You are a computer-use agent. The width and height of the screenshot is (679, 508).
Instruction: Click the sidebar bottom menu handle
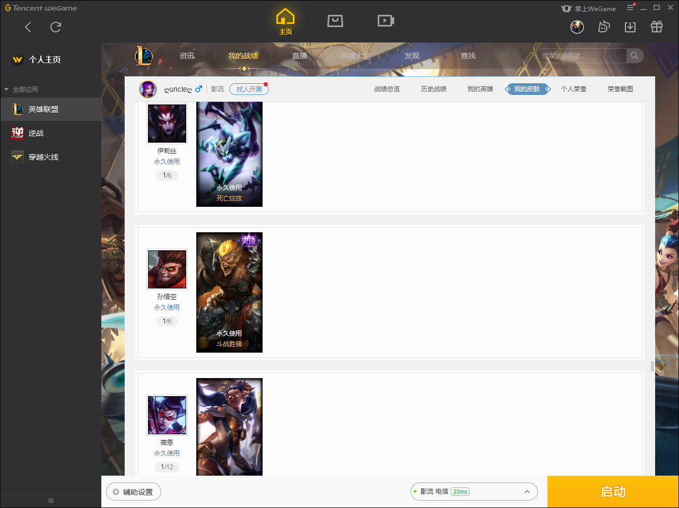tap(51, 501)
